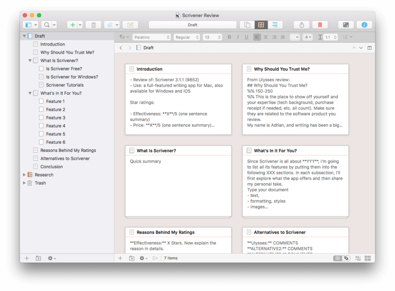Toggle italic formatting
The height and width of the screenshot is (291, 395).
(238, 37)
